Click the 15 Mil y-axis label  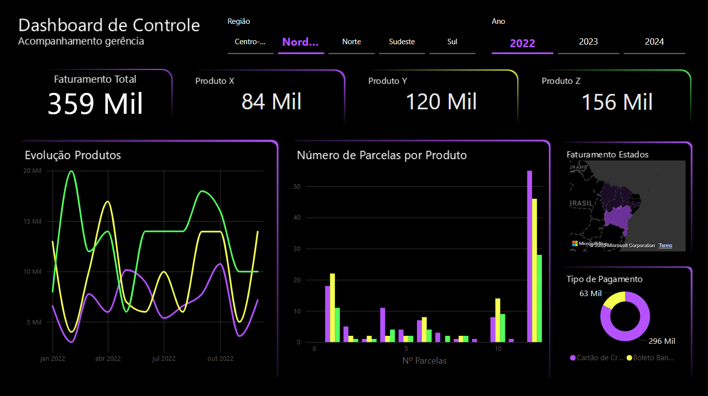tap(33, 221)
